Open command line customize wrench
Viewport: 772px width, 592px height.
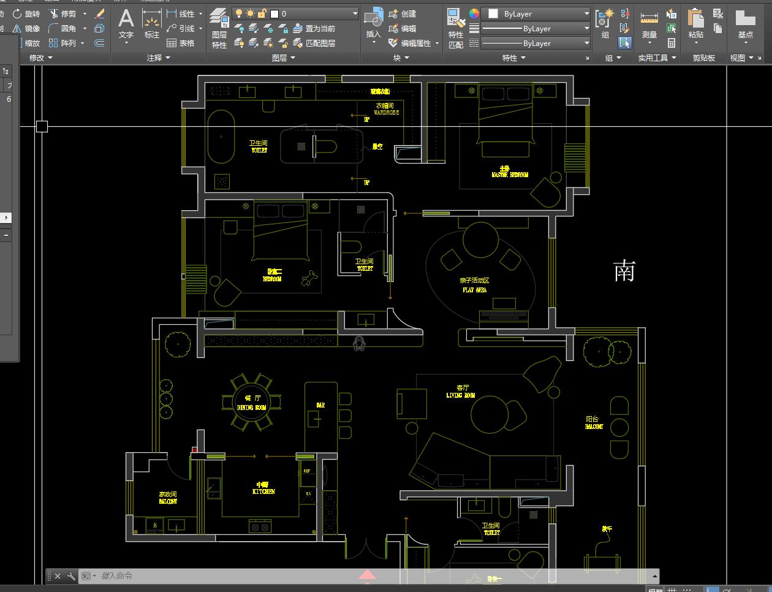[x=71, y=576]
